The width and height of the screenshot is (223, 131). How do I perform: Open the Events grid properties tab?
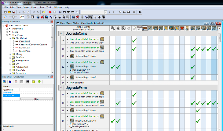point(28,82)
